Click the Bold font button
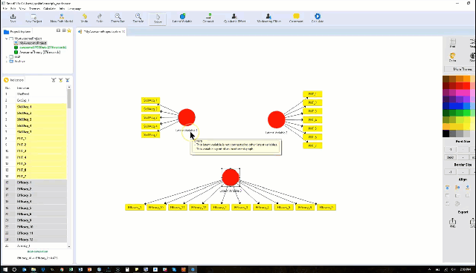The width and height of the screenshot is (476, 273). click(x=451, y=157)
